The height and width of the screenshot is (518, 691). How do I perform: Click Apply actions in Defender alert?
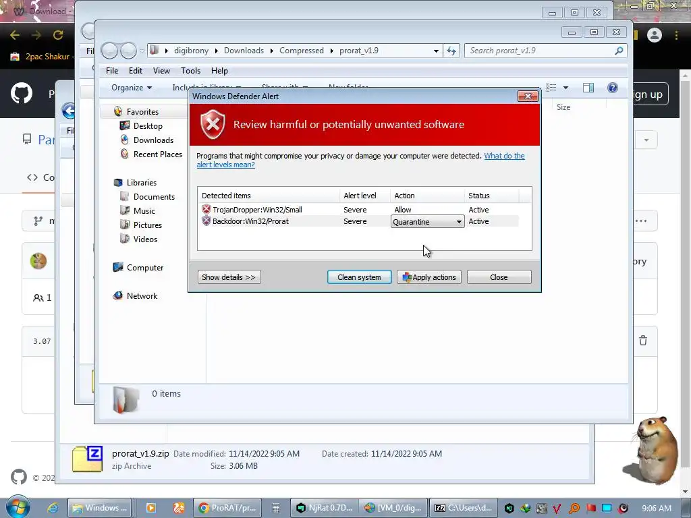[429, 277]
